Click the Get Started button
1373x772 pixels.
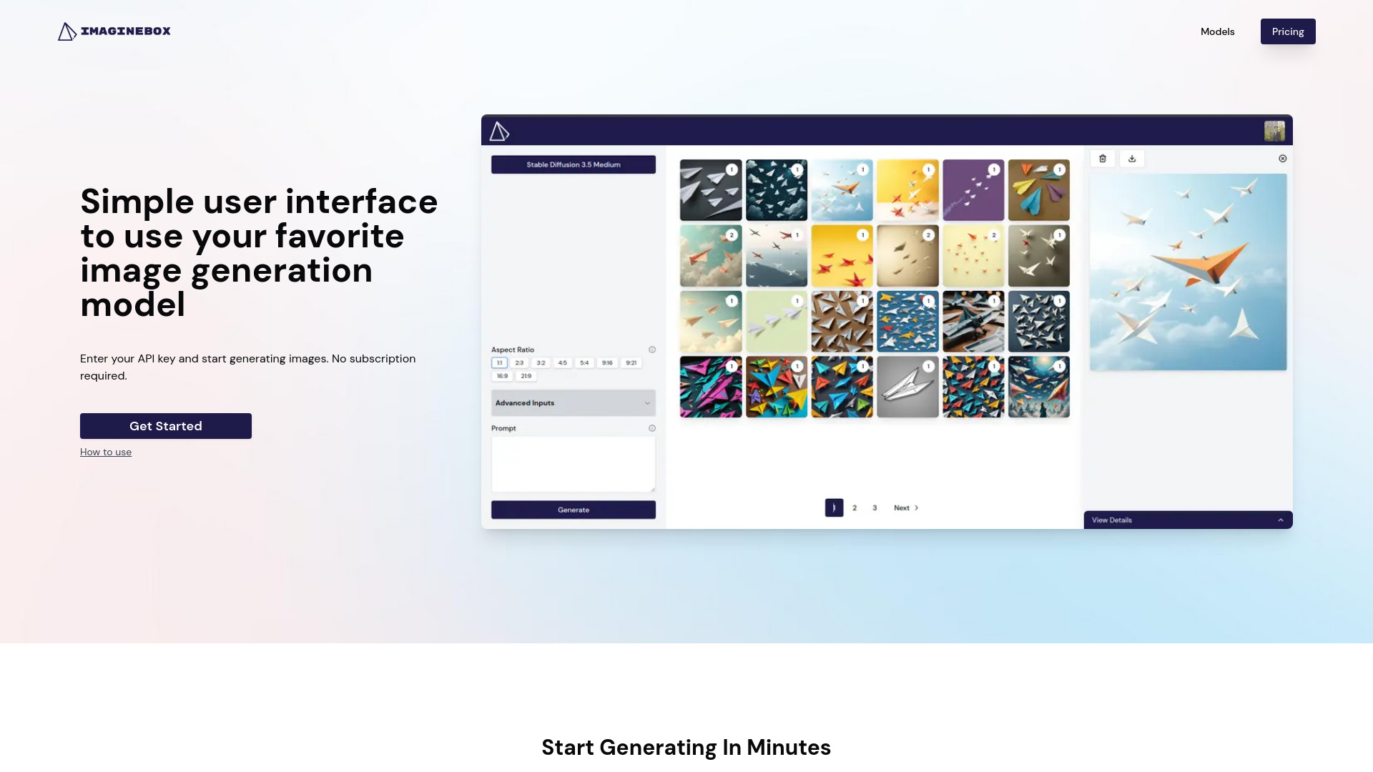[165, 425]
